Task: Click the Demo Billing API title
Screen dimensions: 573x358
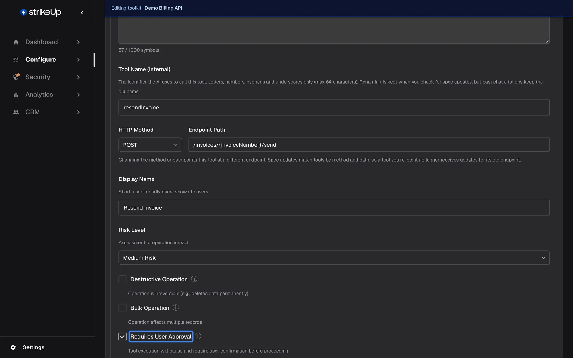Action: click(163, 8)
